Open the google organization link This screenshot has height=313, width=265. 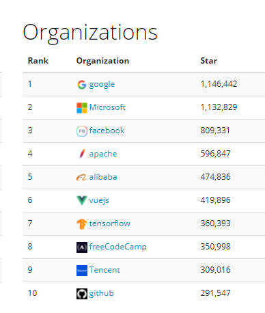coord(102,85)
